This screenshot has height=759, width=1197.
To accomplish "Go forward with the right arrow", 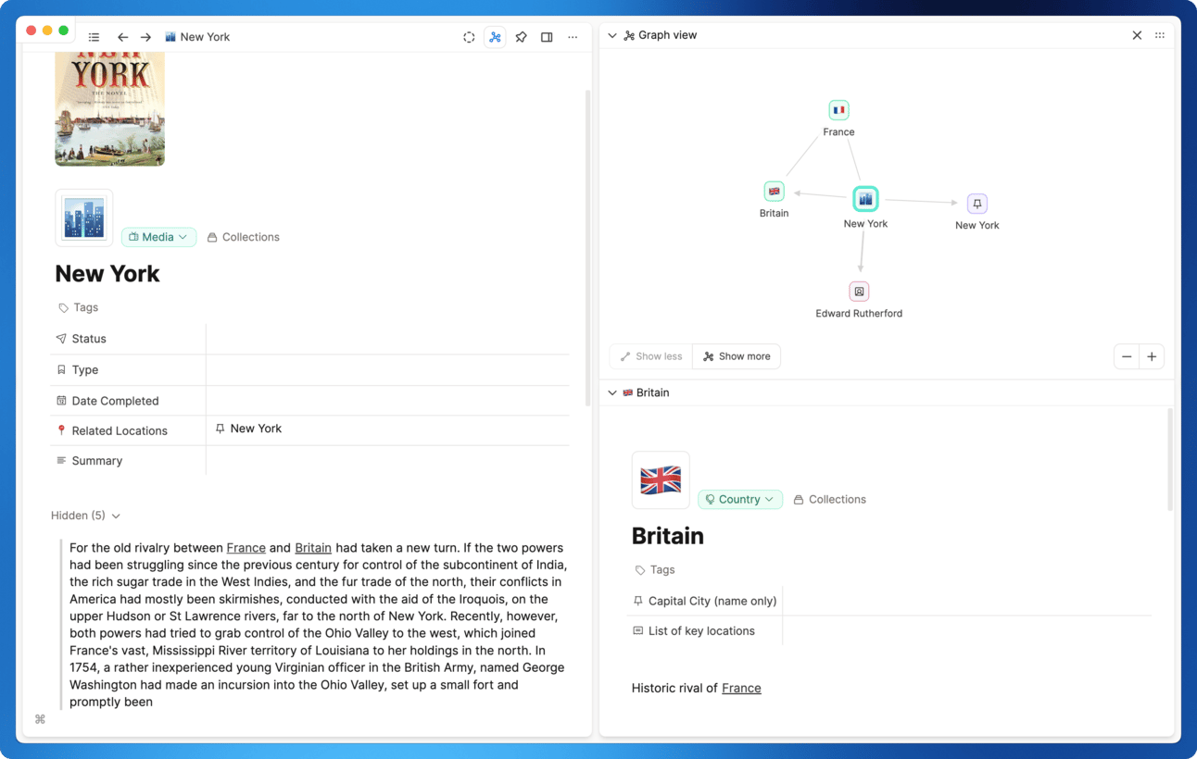I will point(145,37).
